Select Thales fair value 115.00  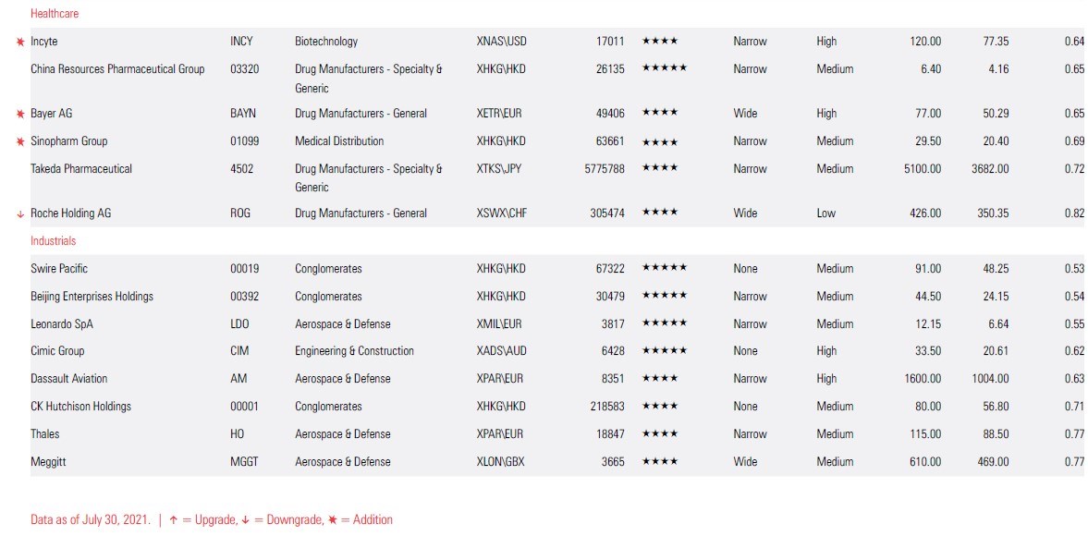[924, 433]
